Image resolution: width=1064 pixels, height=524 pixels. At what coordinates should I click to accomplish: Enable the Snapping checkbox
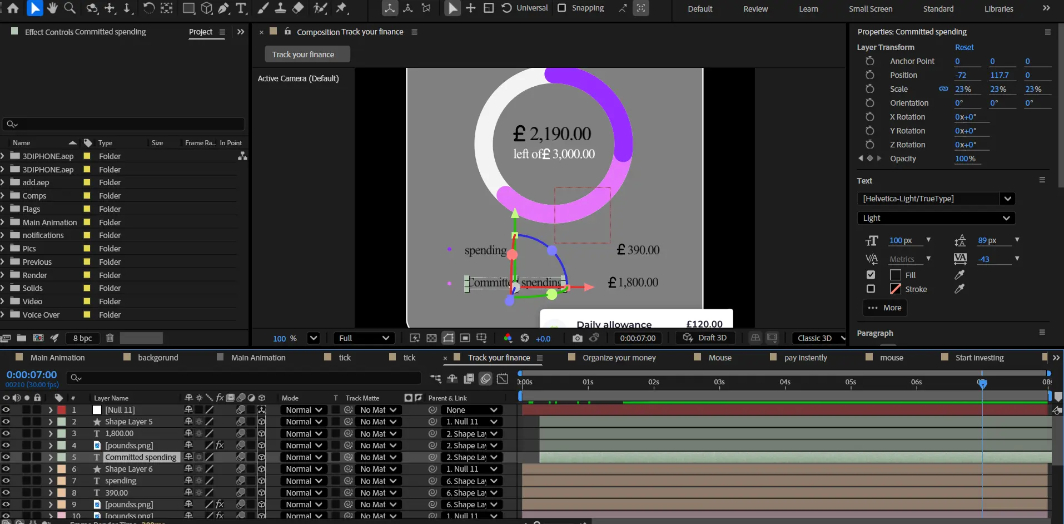pyautogui.click(x=561, y=8)
